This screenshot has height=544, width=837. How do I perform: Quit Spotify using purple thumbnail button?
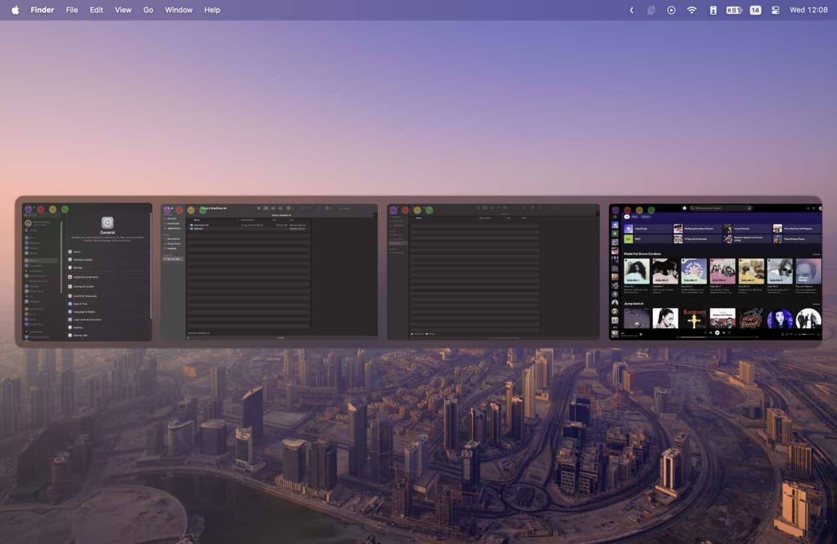[x=616, y=210]
